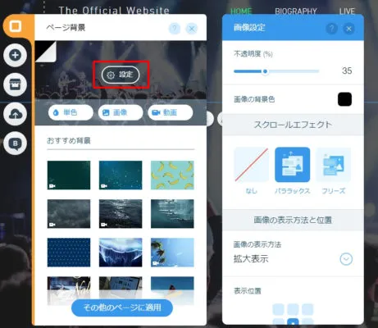Viewport: 378px width, 328px height.
Task: Select the banana pattern background thumbnail
Action: (172, 175)
